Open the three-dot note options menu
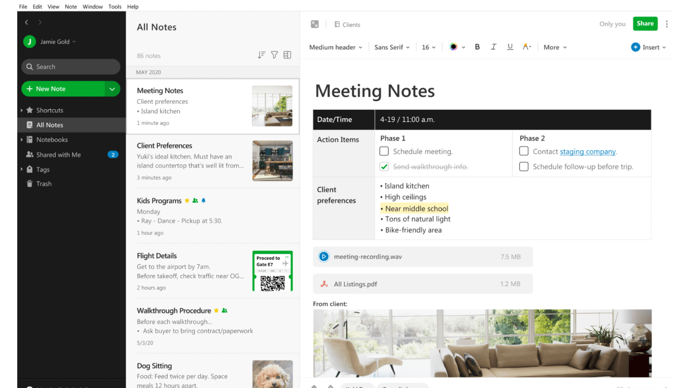Image resolution: width=690 pixels, height=388 pixels. [x=667, y=24]
